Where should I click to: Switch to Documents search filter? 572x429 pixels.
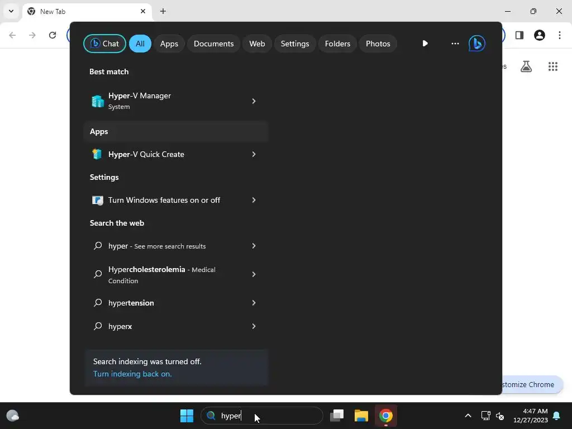coord(213,44)
